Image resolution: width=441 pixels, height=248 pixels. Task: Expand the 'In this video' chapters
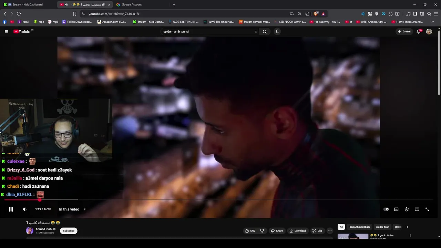(72, 209)
